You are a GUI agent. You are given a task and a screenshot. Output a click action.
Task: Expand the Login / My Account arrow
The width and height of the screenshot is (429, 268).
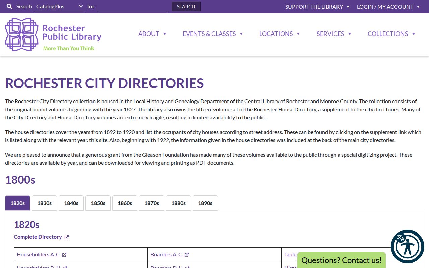[418, 7]
